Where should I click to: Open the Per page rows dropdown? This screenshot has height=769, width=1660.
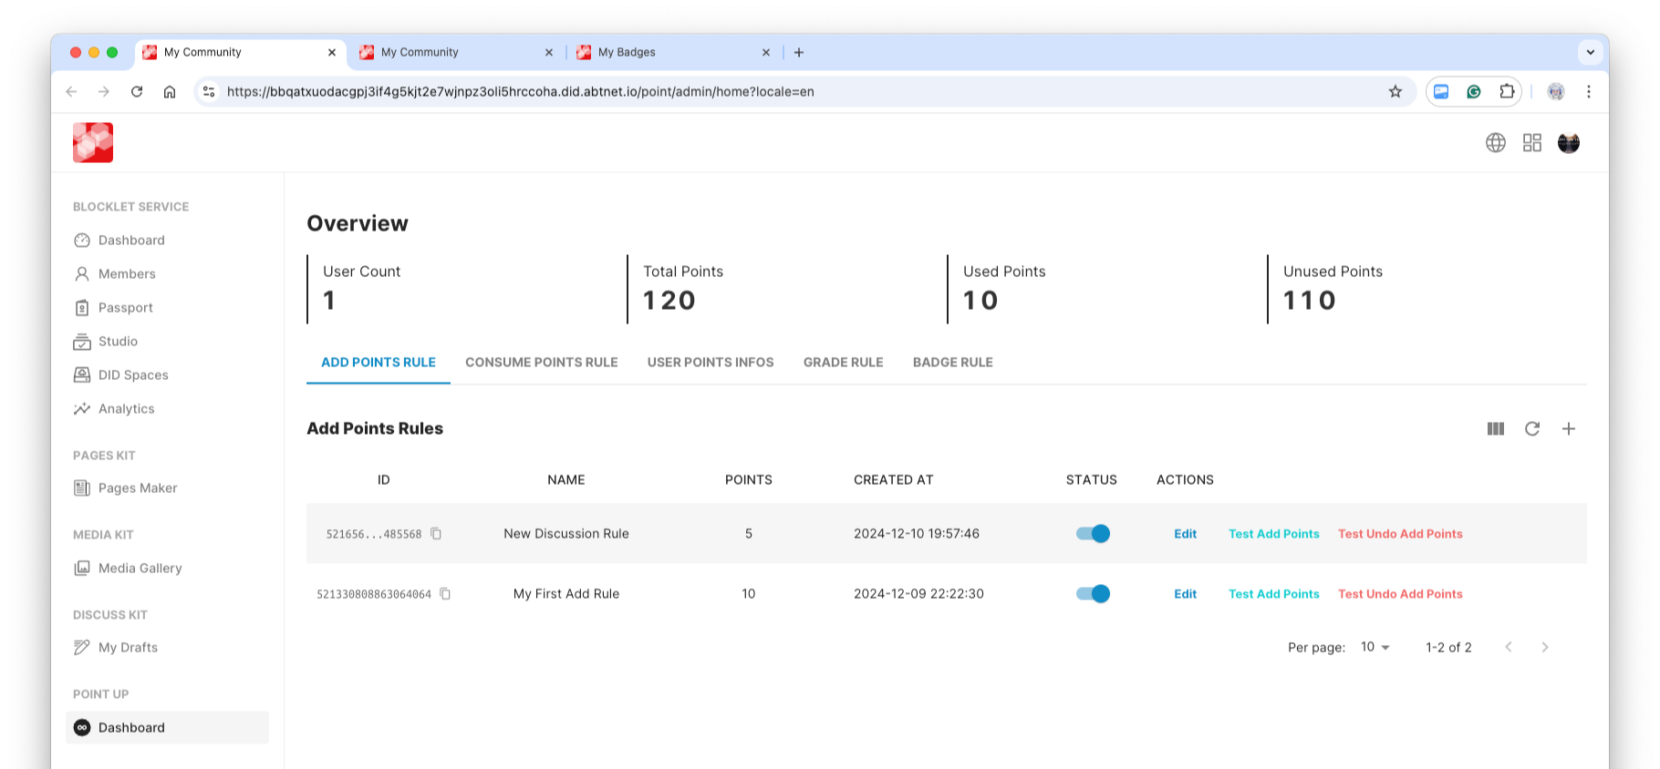[1375, 647]
